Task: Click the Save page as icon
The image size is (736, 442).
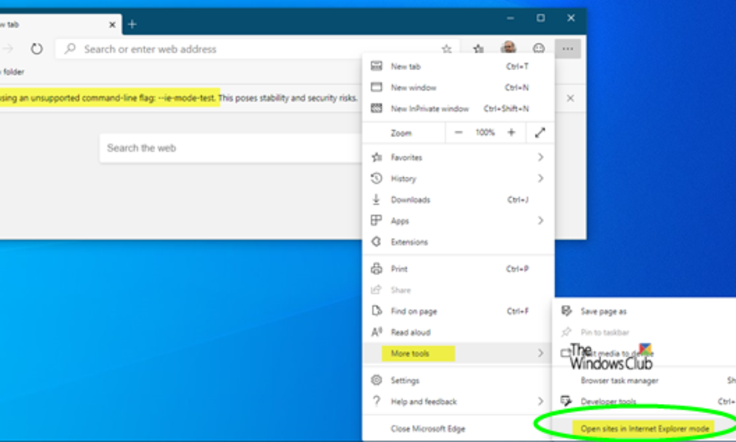Action: pos(567,311)
